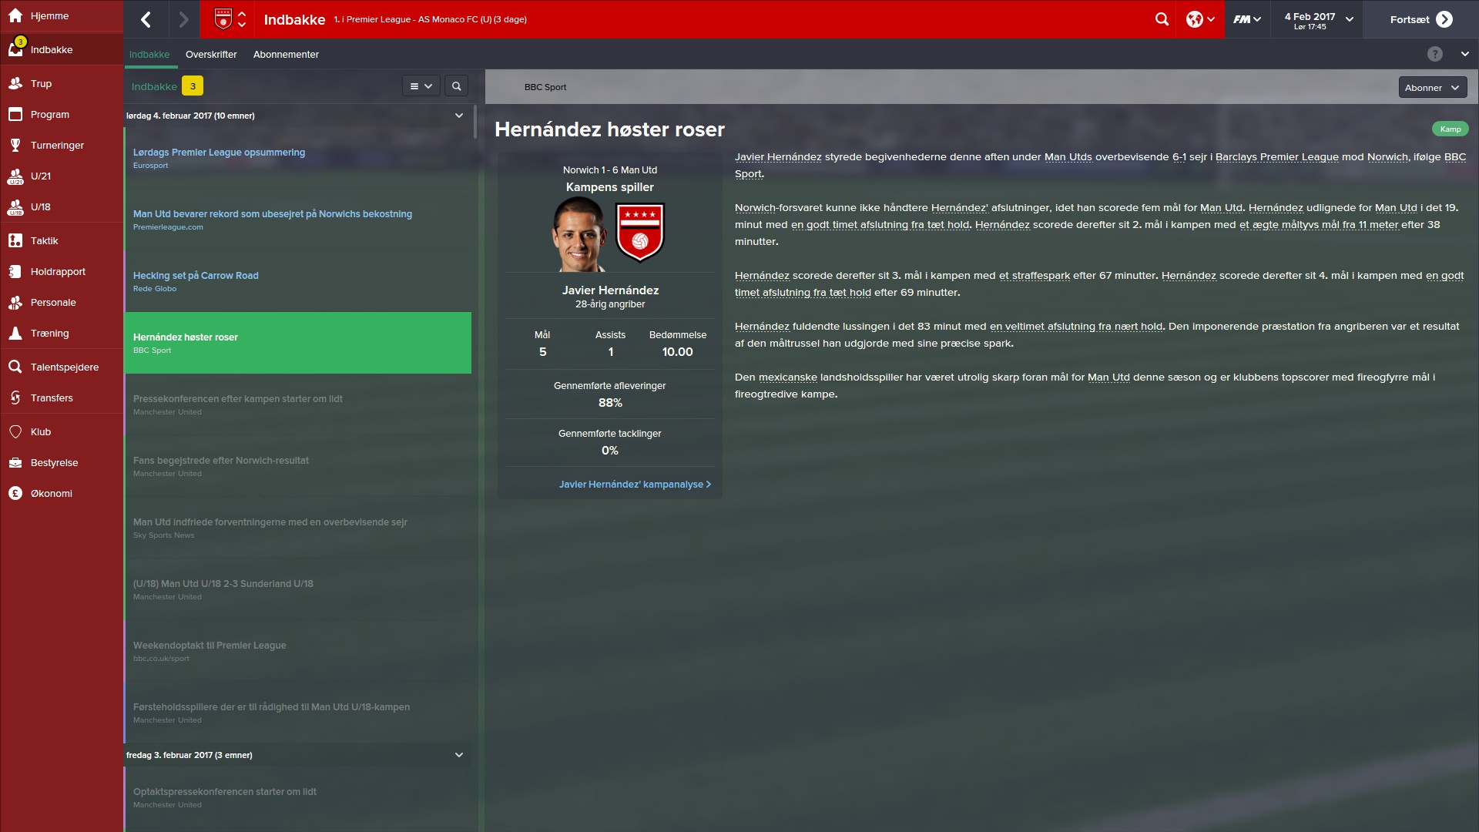Open Talentspejdere magnifier icon

[x=15, y=367]
